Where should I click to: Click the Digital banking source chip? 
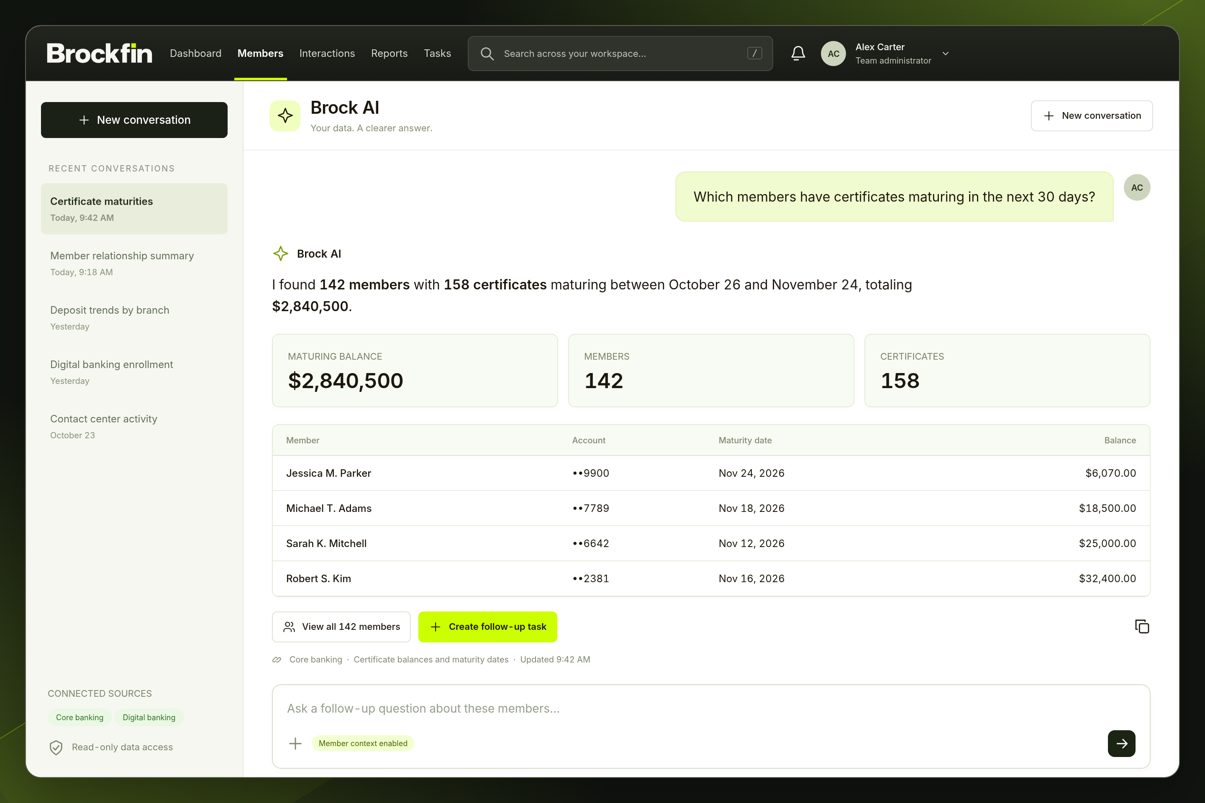coord(149,718)
